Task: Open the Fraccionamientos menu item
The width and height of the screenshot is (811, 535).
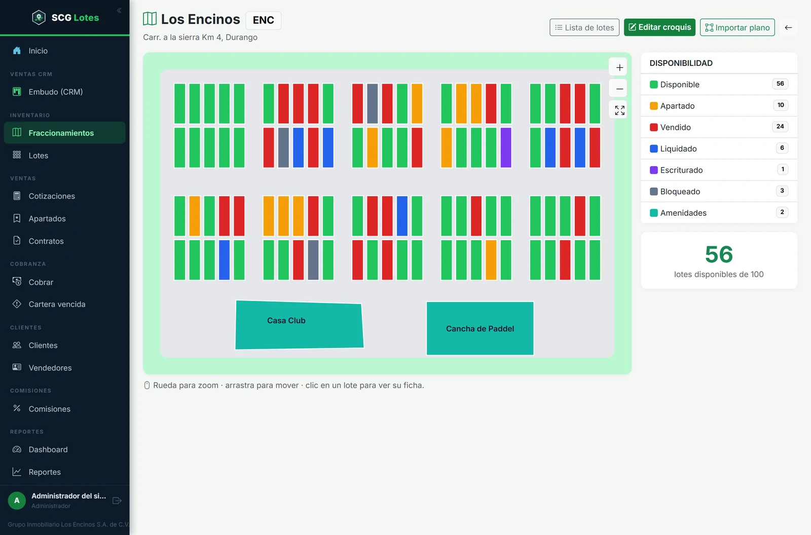Action: click(65, 133)
